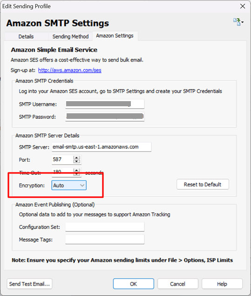Screen dimensions: 251x296
Task: Click the SMTP Username field
Action: pos(105,104)
